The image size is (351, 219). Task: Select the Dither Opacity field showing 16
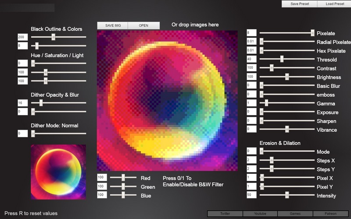23,103
